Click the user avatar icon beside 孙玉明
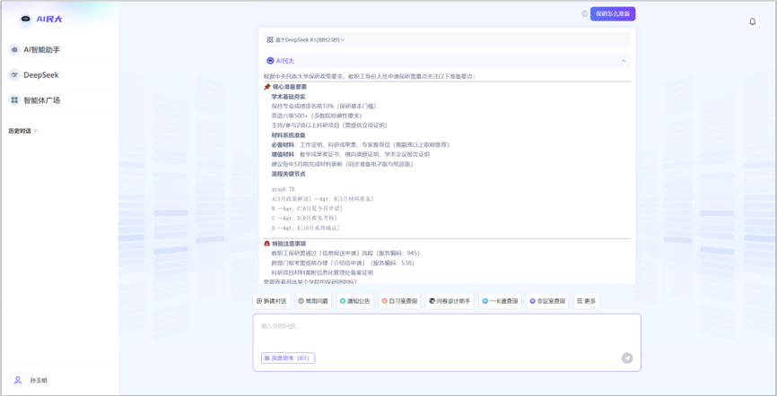The image size is (777, 396). (x=18, y=380)
